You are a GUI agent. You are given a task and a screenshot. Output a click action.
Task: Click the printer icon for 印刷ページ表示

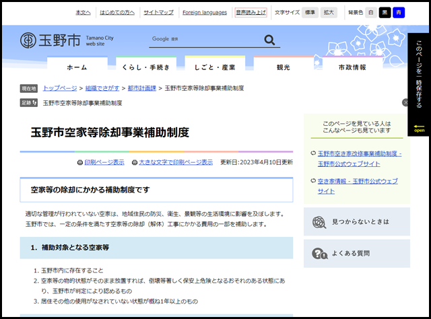(x=80, y=162)
